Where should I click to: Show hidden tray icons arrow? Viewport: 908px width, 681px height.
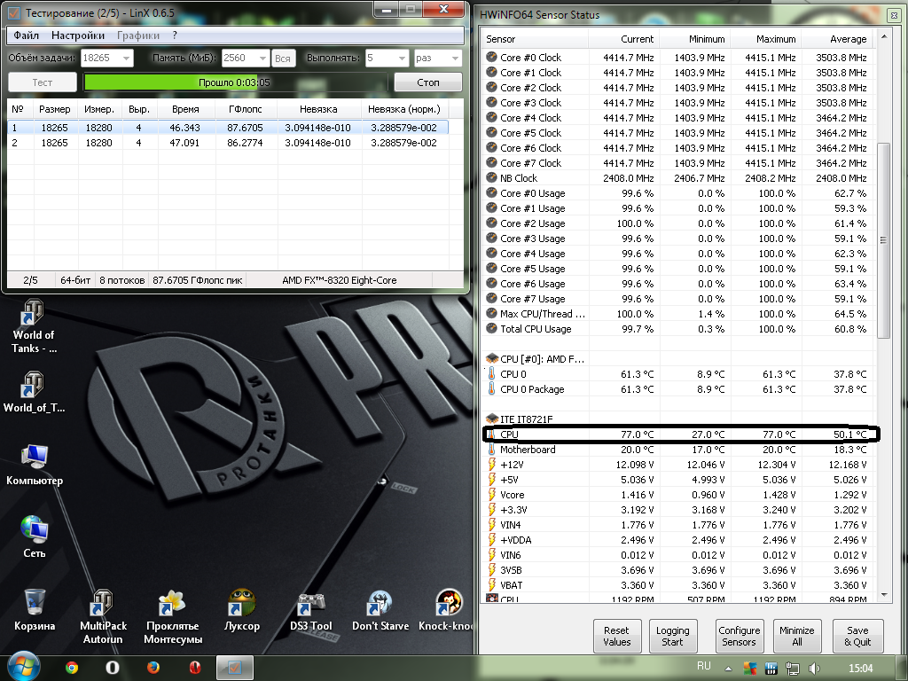coord(728,669)
